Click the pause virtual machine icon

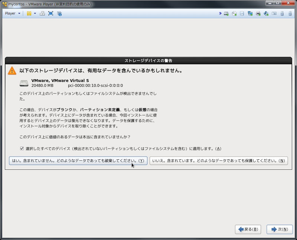coord(29,13)
